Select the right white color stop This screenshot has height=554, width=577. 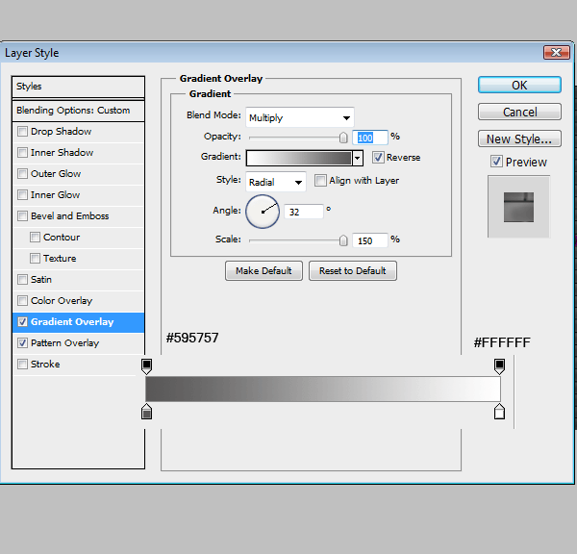tap(499, 412)
